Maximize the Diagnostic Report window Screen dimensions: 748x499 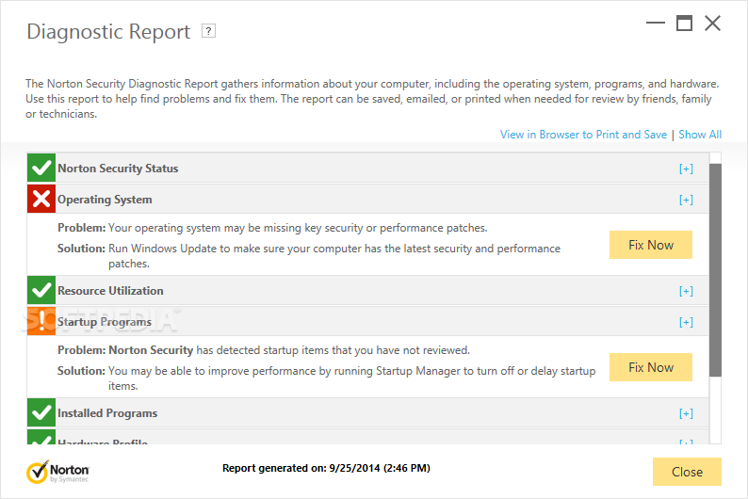(684, 23)
